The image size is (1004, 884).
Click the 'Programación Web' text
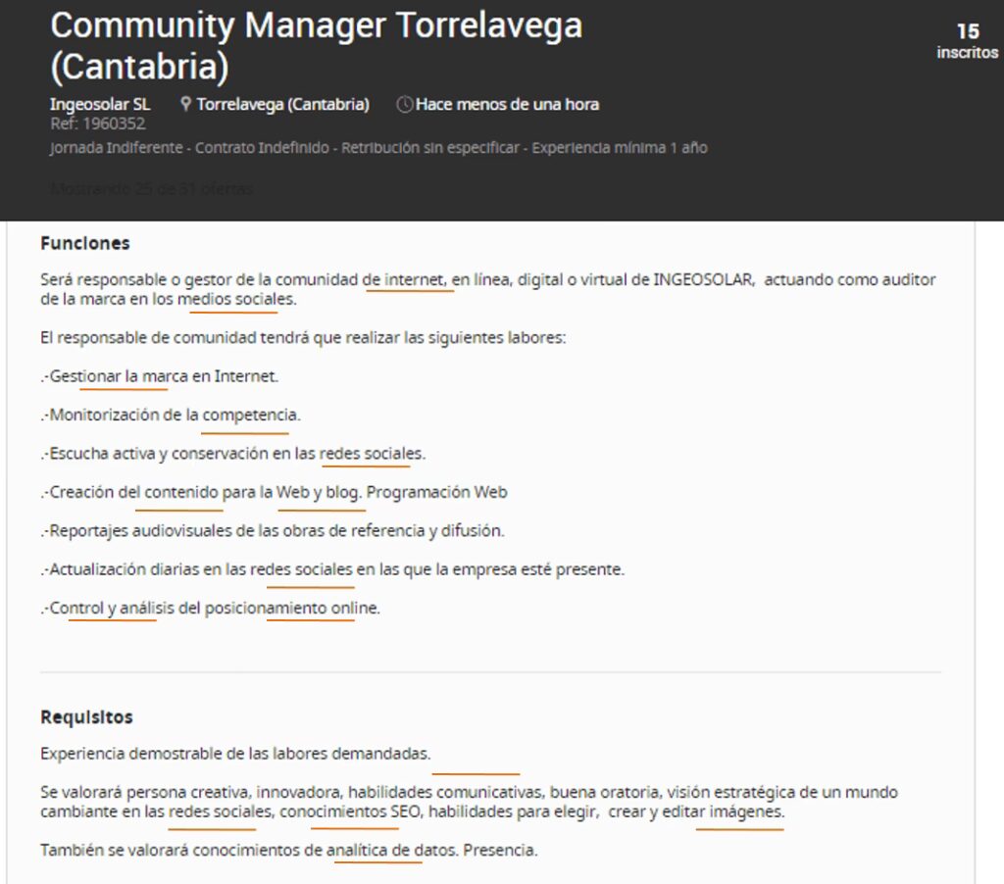436,492
